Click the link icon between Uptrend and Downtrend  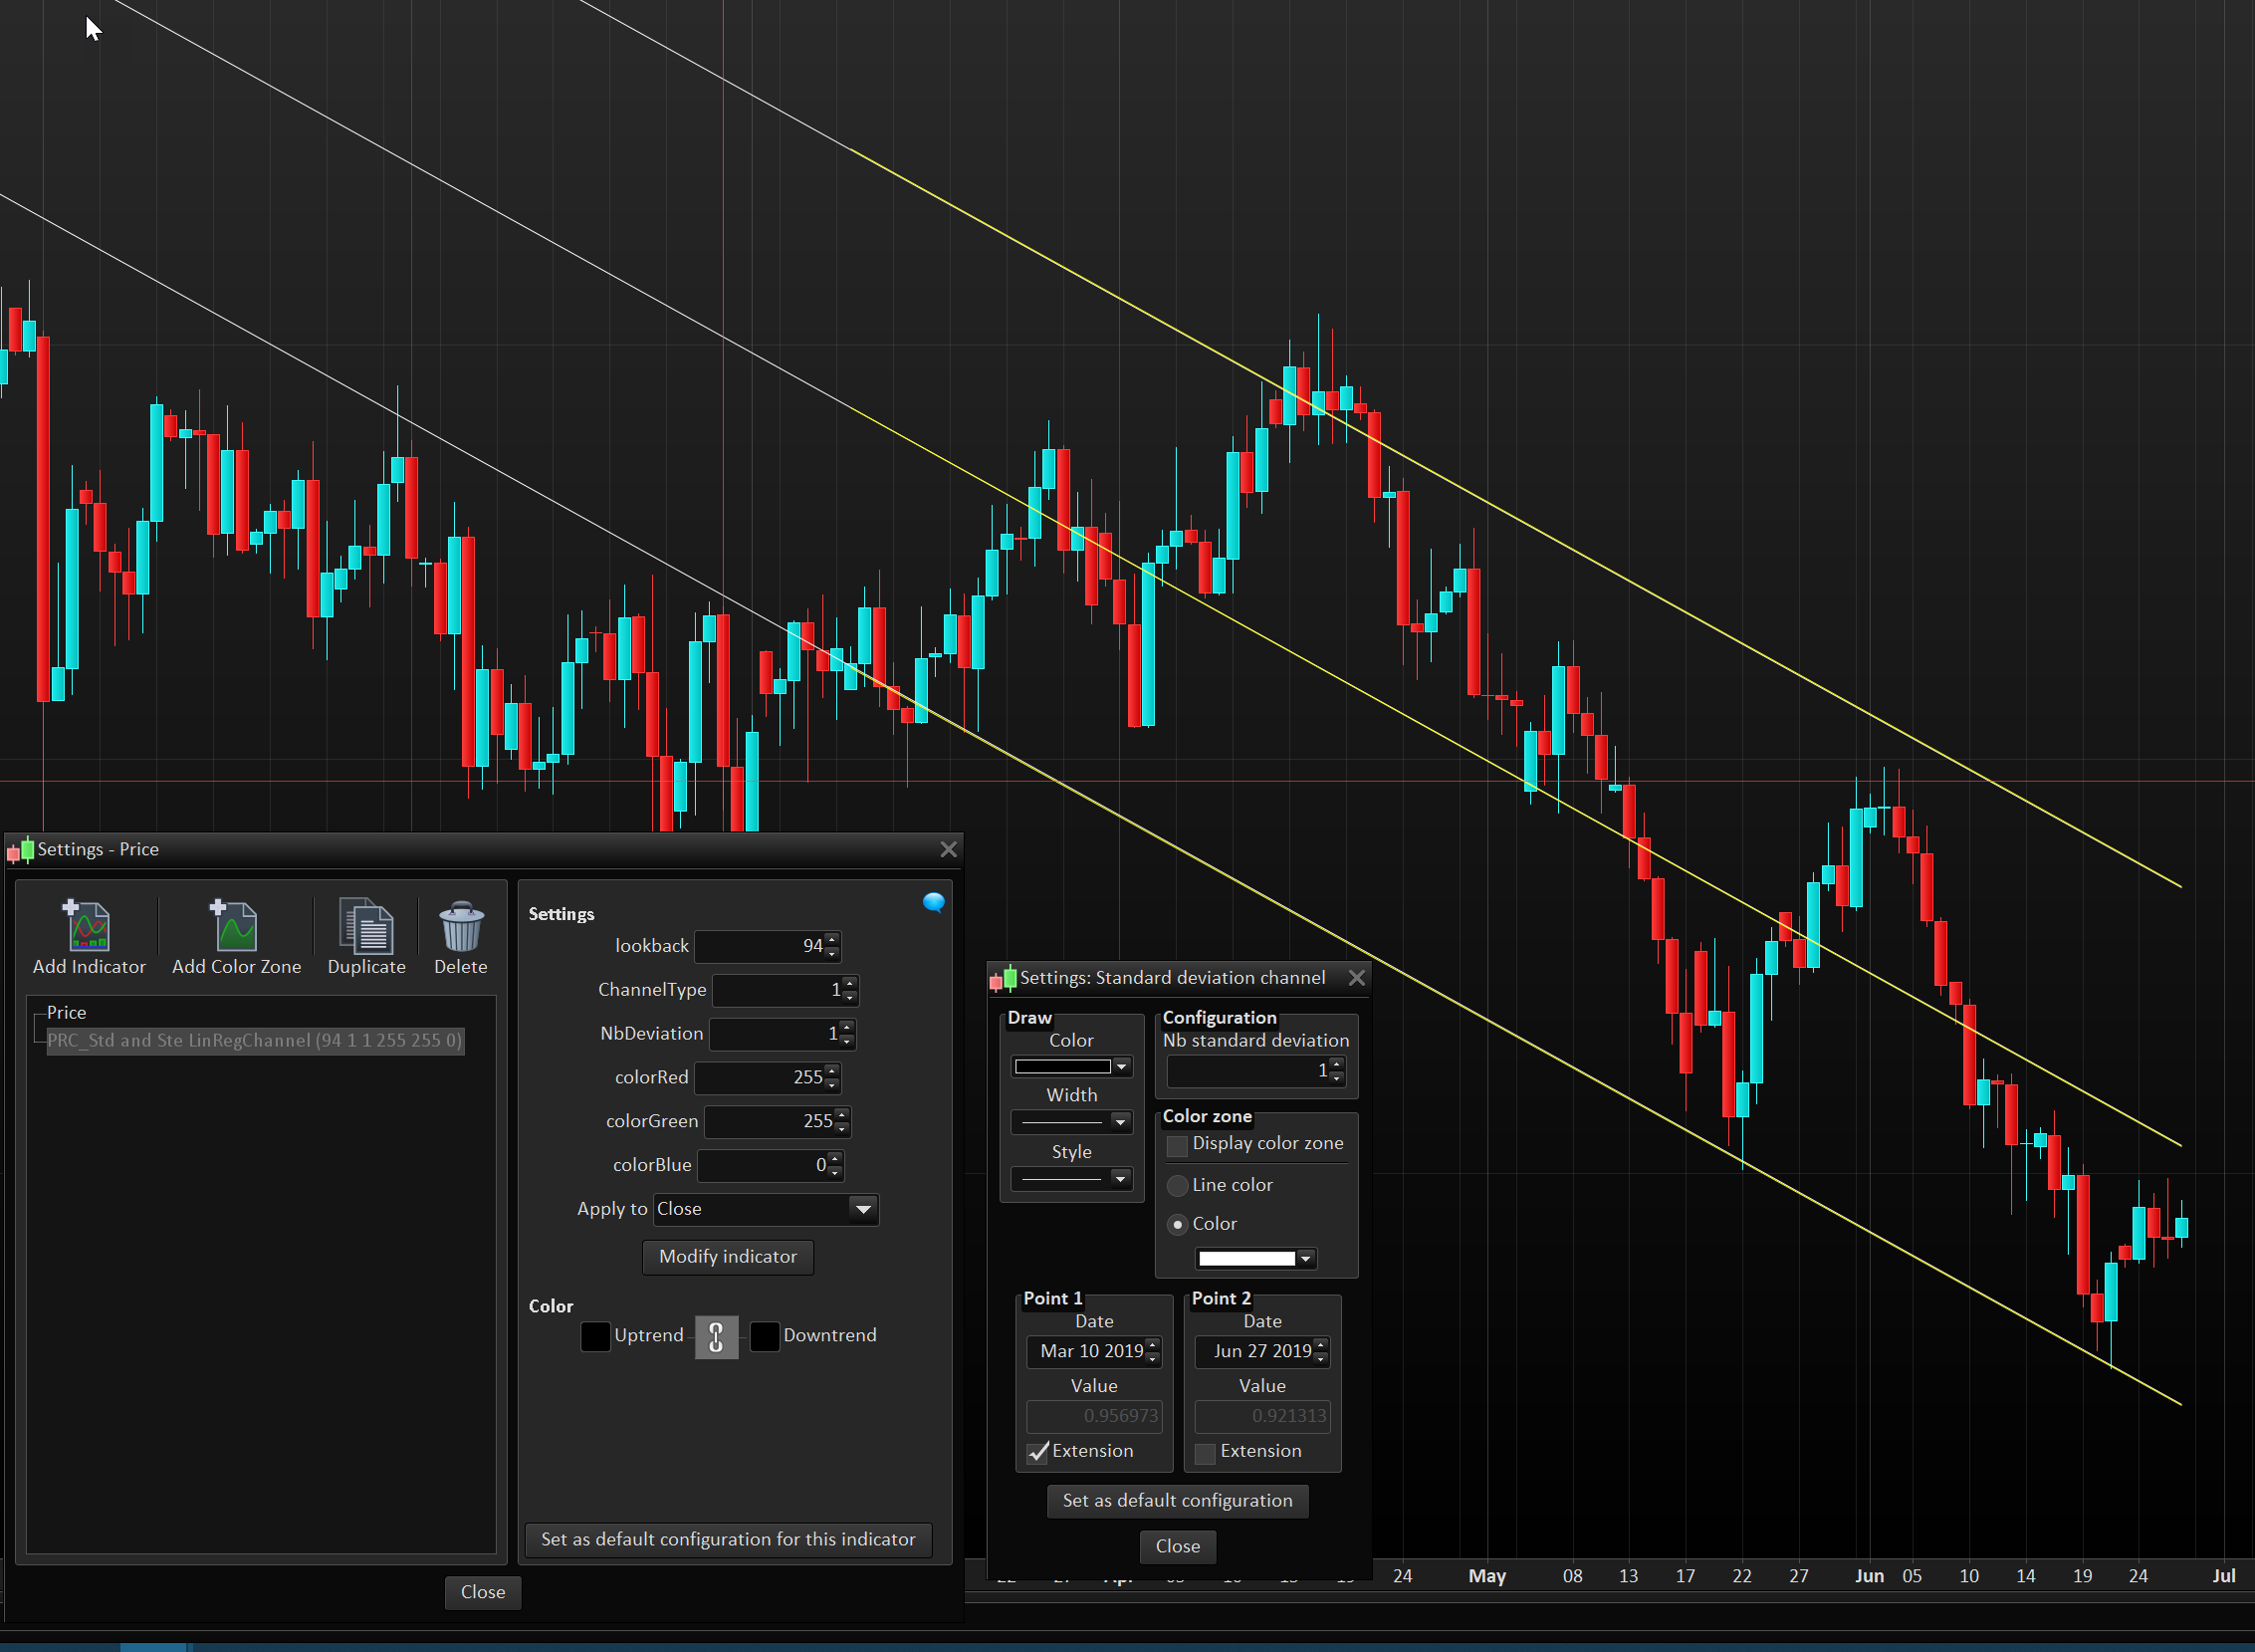pos(716,1336)
